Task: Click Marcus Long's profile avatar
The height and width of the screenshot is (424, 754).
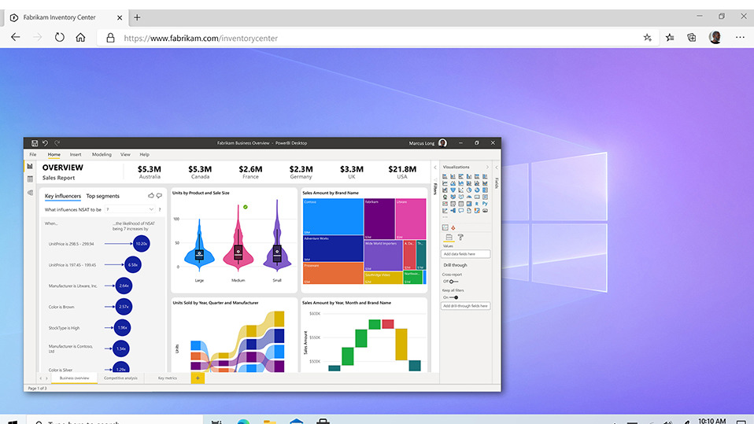Action: point(442,143)
